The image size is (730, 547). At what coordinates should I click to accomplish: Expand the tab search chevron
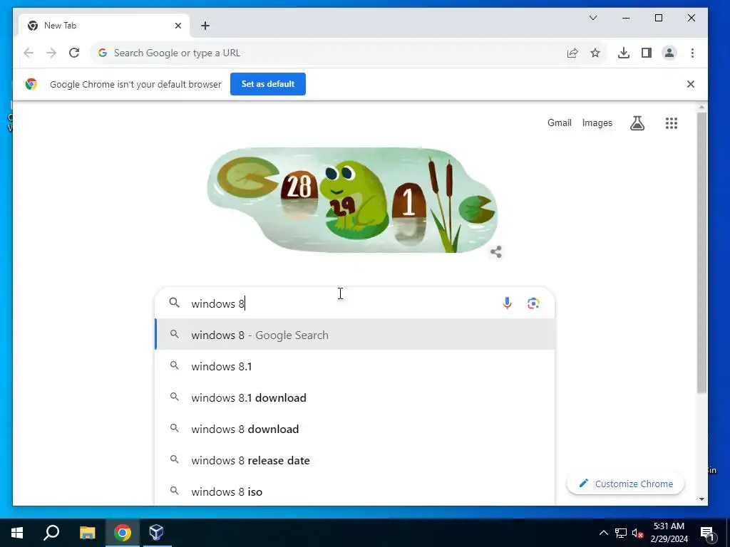point(592,18)
